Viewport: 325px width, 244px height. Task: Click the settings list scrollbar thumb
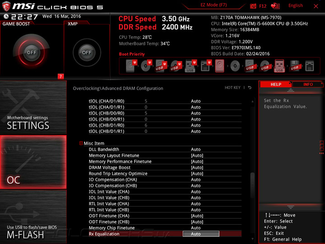252,185
